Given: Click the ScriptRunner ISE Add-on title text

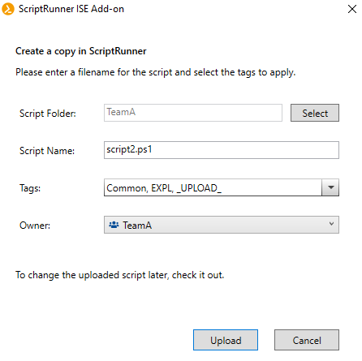Looking at the screenshot, I should click(x=71, y=9).
